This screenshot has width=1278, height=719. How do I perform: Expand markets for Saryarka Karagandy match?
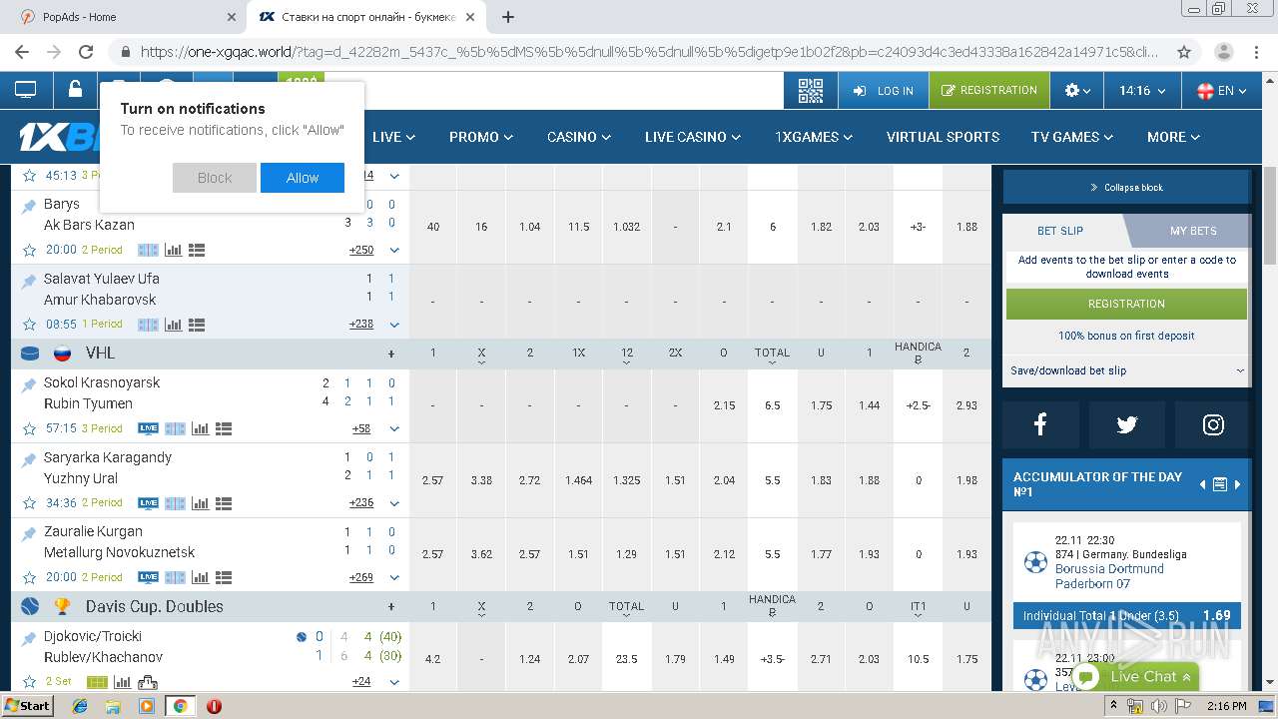[x=394, y=503]
